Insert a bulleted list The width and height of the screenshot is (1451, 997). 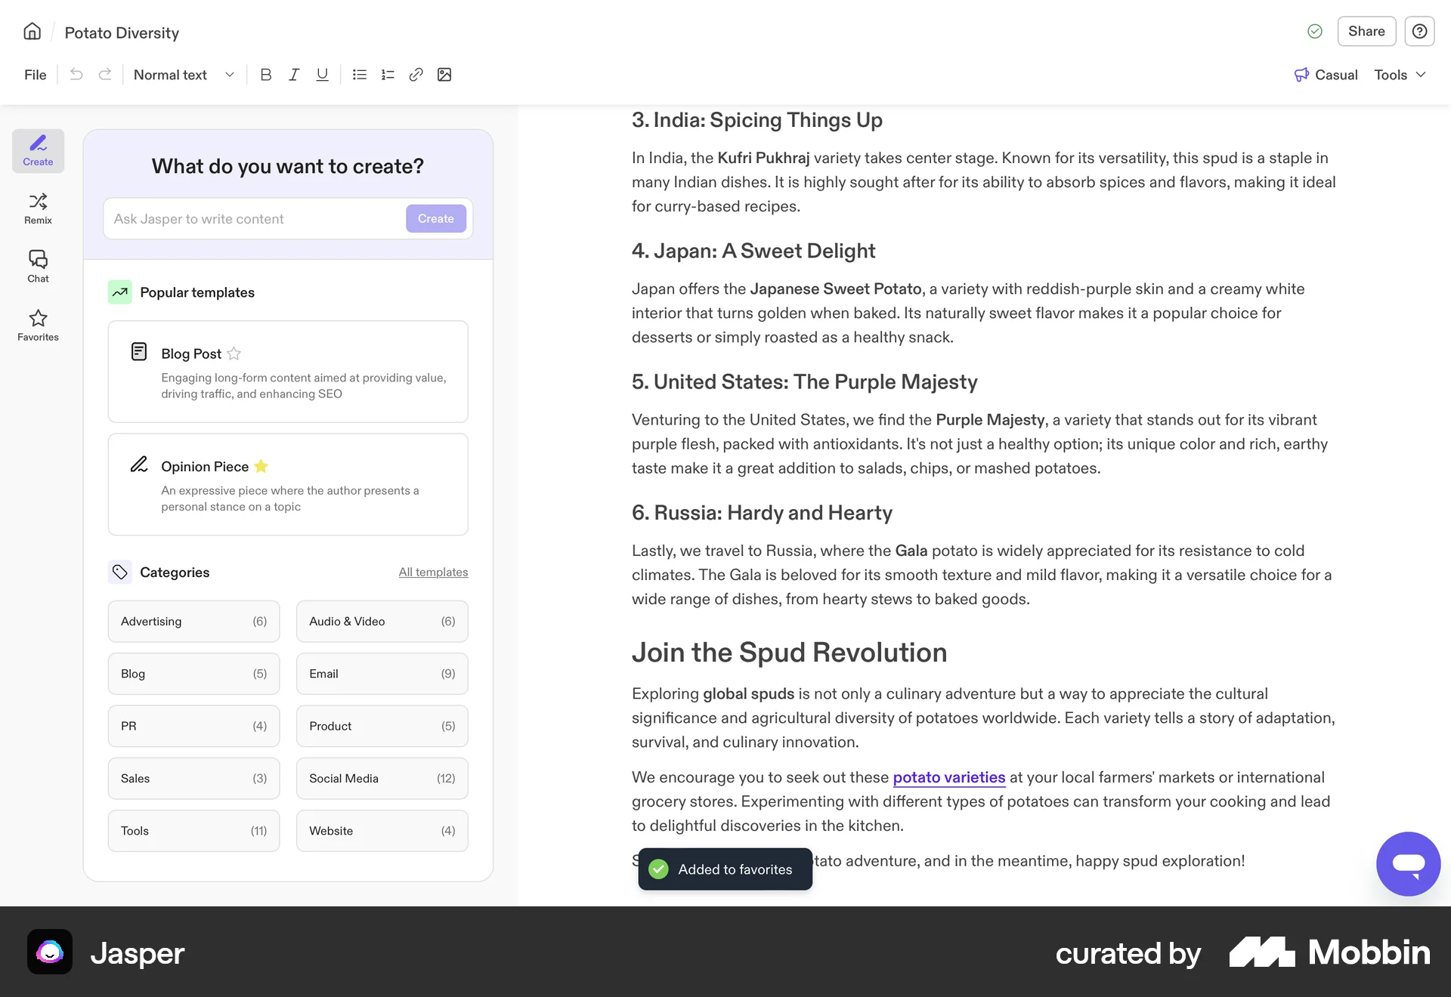(x=360, y=74)
